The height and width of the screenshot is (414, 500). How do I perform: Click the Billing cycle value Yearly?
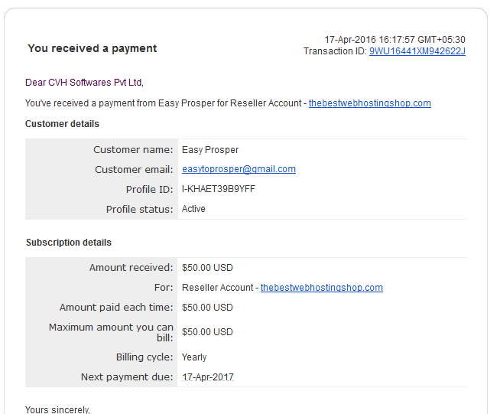pos(194,357)
